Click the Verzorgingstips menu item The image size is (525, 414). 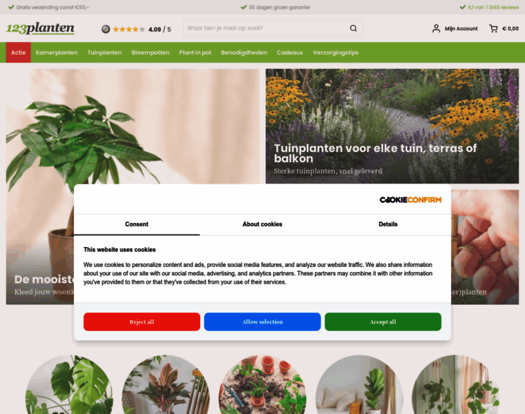click(336, 52)
